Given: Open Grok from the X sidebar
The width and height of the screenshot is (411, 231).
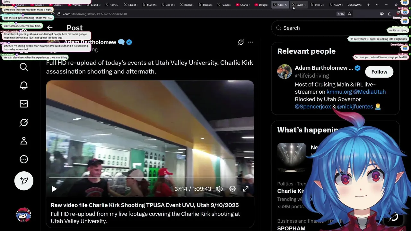Looking at the screenshot, I should pos(24,122).
